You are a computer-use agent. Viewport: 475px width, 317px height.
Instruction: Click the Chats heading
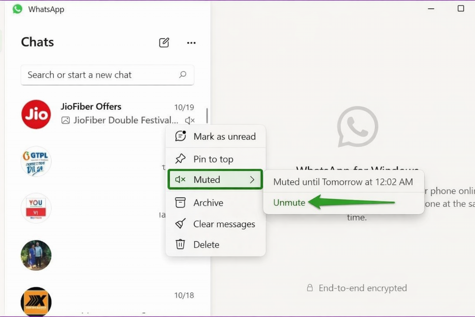pos(37,42)
